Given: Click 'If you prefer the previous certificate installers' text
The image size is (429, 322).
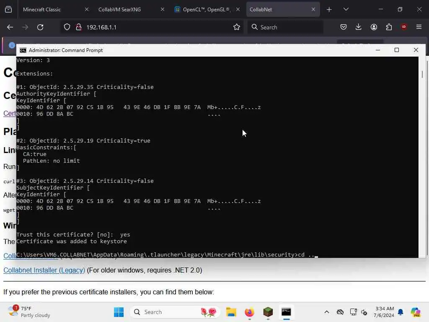Looking at the screenshot, I should (x=71, y=292).
